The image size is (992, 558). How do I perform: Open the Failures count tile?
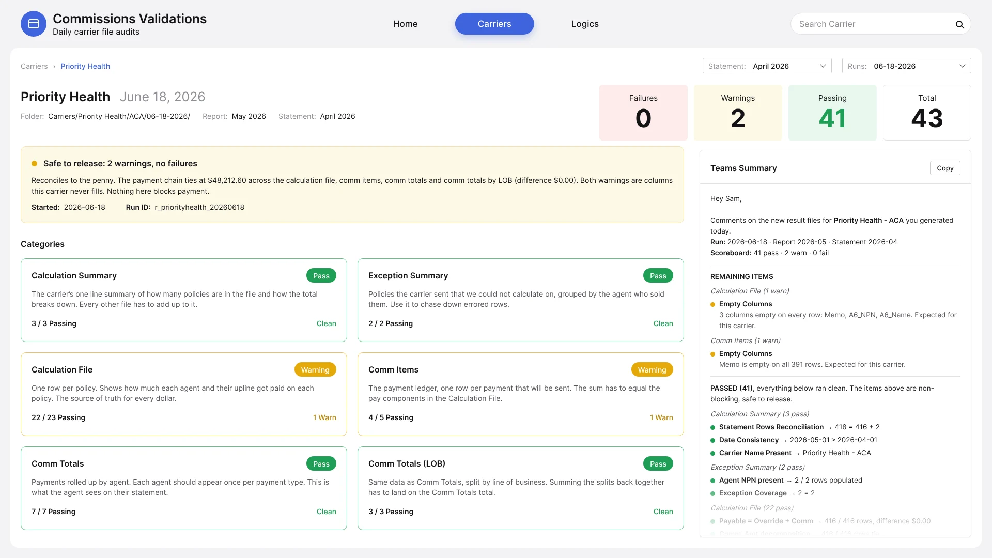(643, 113)
